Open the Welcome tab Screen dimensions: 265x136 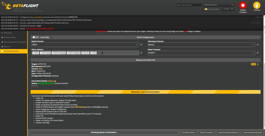13,33
